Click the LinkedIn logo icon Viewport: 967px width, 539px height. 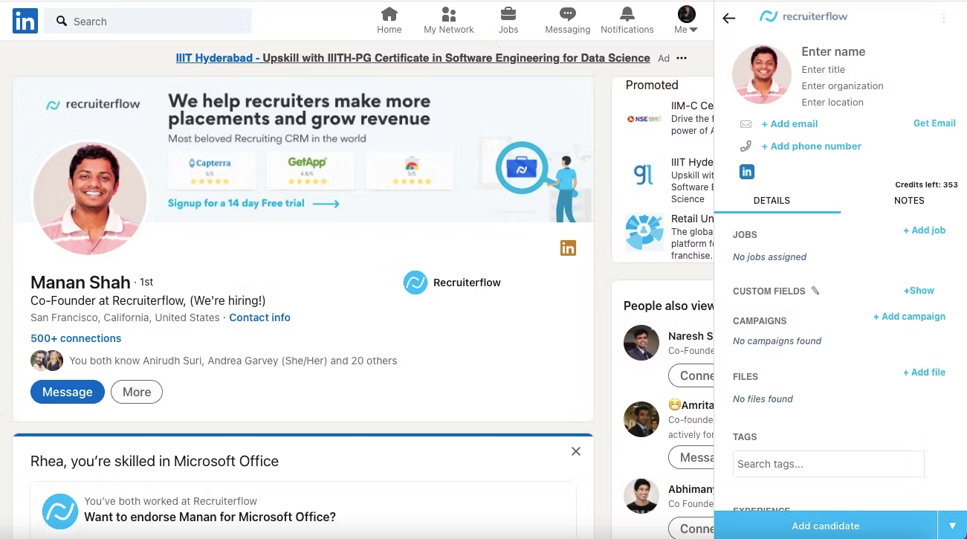tap(25, 22)
